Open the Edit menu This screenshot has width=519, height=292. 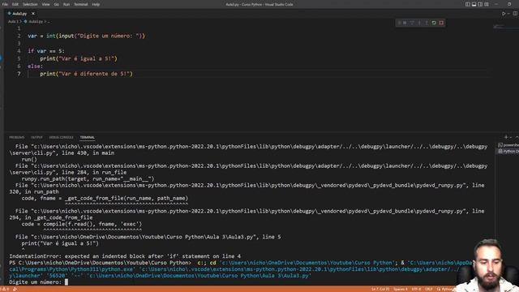(15, 4)
